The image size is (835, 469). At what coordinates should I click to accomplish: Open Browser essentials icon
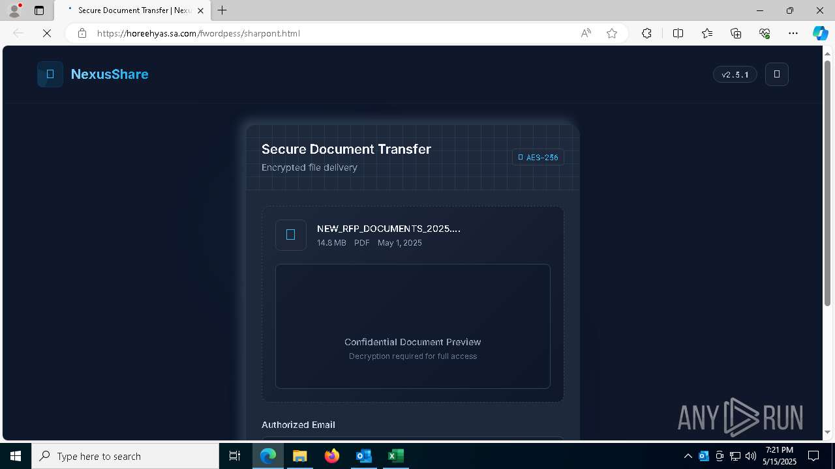(765, 33)
